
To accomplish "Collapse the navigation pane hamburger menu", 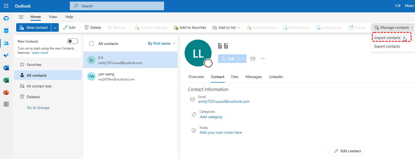I will [x=21, y=17].
